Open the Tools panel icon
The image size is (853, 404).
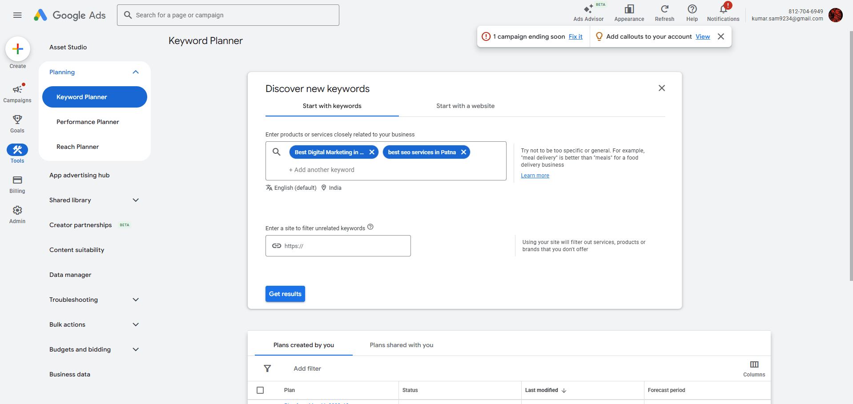point(17,150)
